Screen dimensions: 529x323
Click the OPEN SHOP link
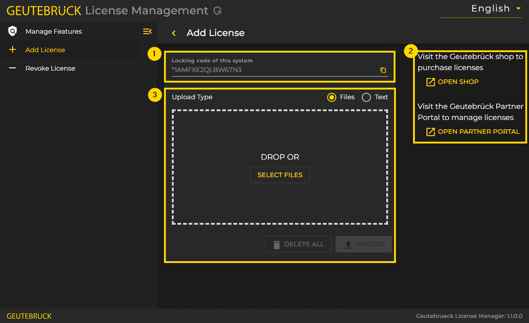452,82
